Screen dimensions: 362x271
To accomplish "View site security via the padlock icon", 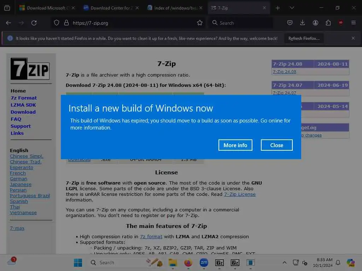I will pos(66,23).
